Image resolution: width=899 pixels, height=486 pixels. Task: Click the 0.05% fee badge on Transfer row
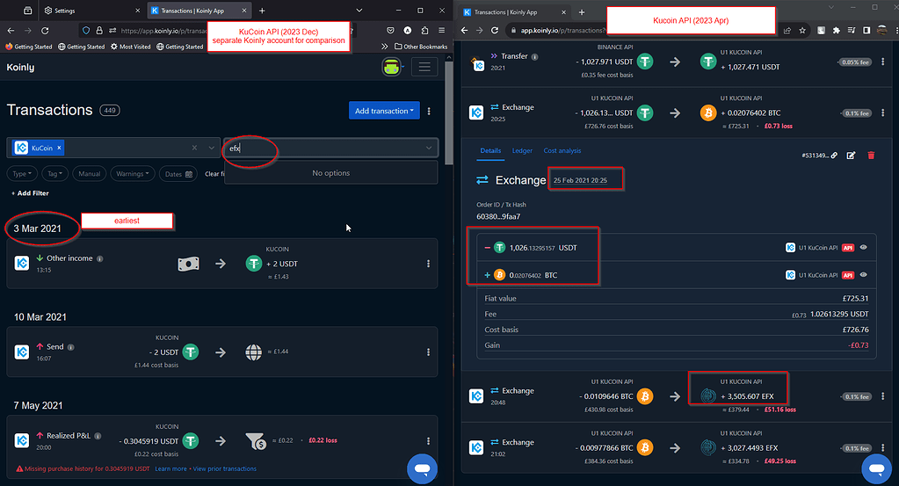point(855,62)
